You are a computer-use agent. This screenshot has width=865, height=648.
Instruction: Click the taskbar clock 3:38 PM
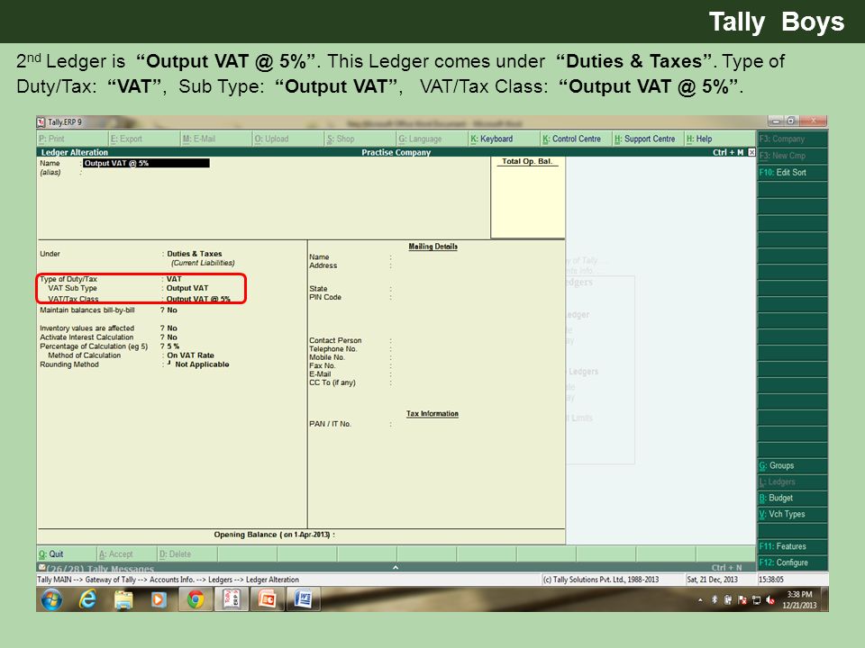[799, 595]
